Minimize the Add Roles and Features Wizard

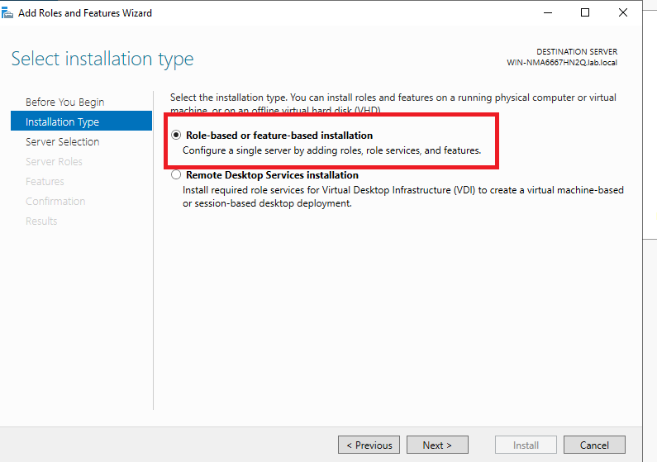pos(547,13)
